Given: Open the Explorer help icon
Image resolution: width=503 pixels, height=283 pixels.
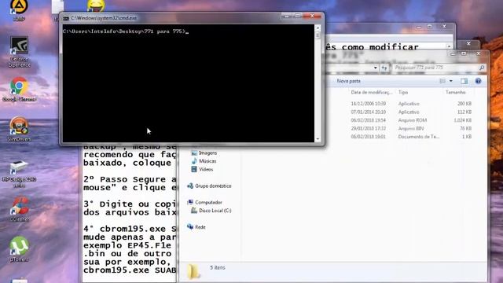Looking at the screenshot, I should (478, 81).
